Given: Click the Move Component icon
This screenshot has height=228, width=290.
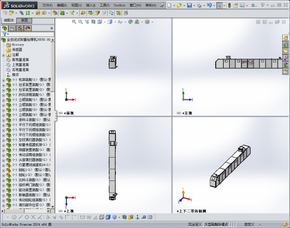Looking at the screenshot, I should coord(45,13).
